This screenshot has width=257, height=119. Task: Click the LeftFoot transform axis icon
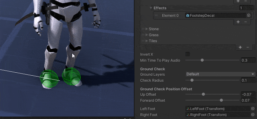pyautogui.click(x=188, y=109)
